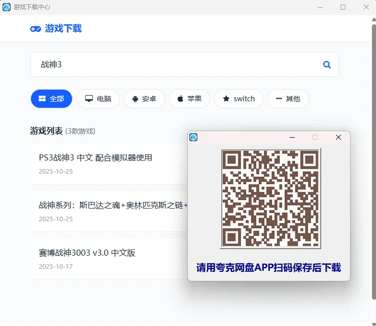Click the QR code image
The image size is (376, 326).
point(270,198)
